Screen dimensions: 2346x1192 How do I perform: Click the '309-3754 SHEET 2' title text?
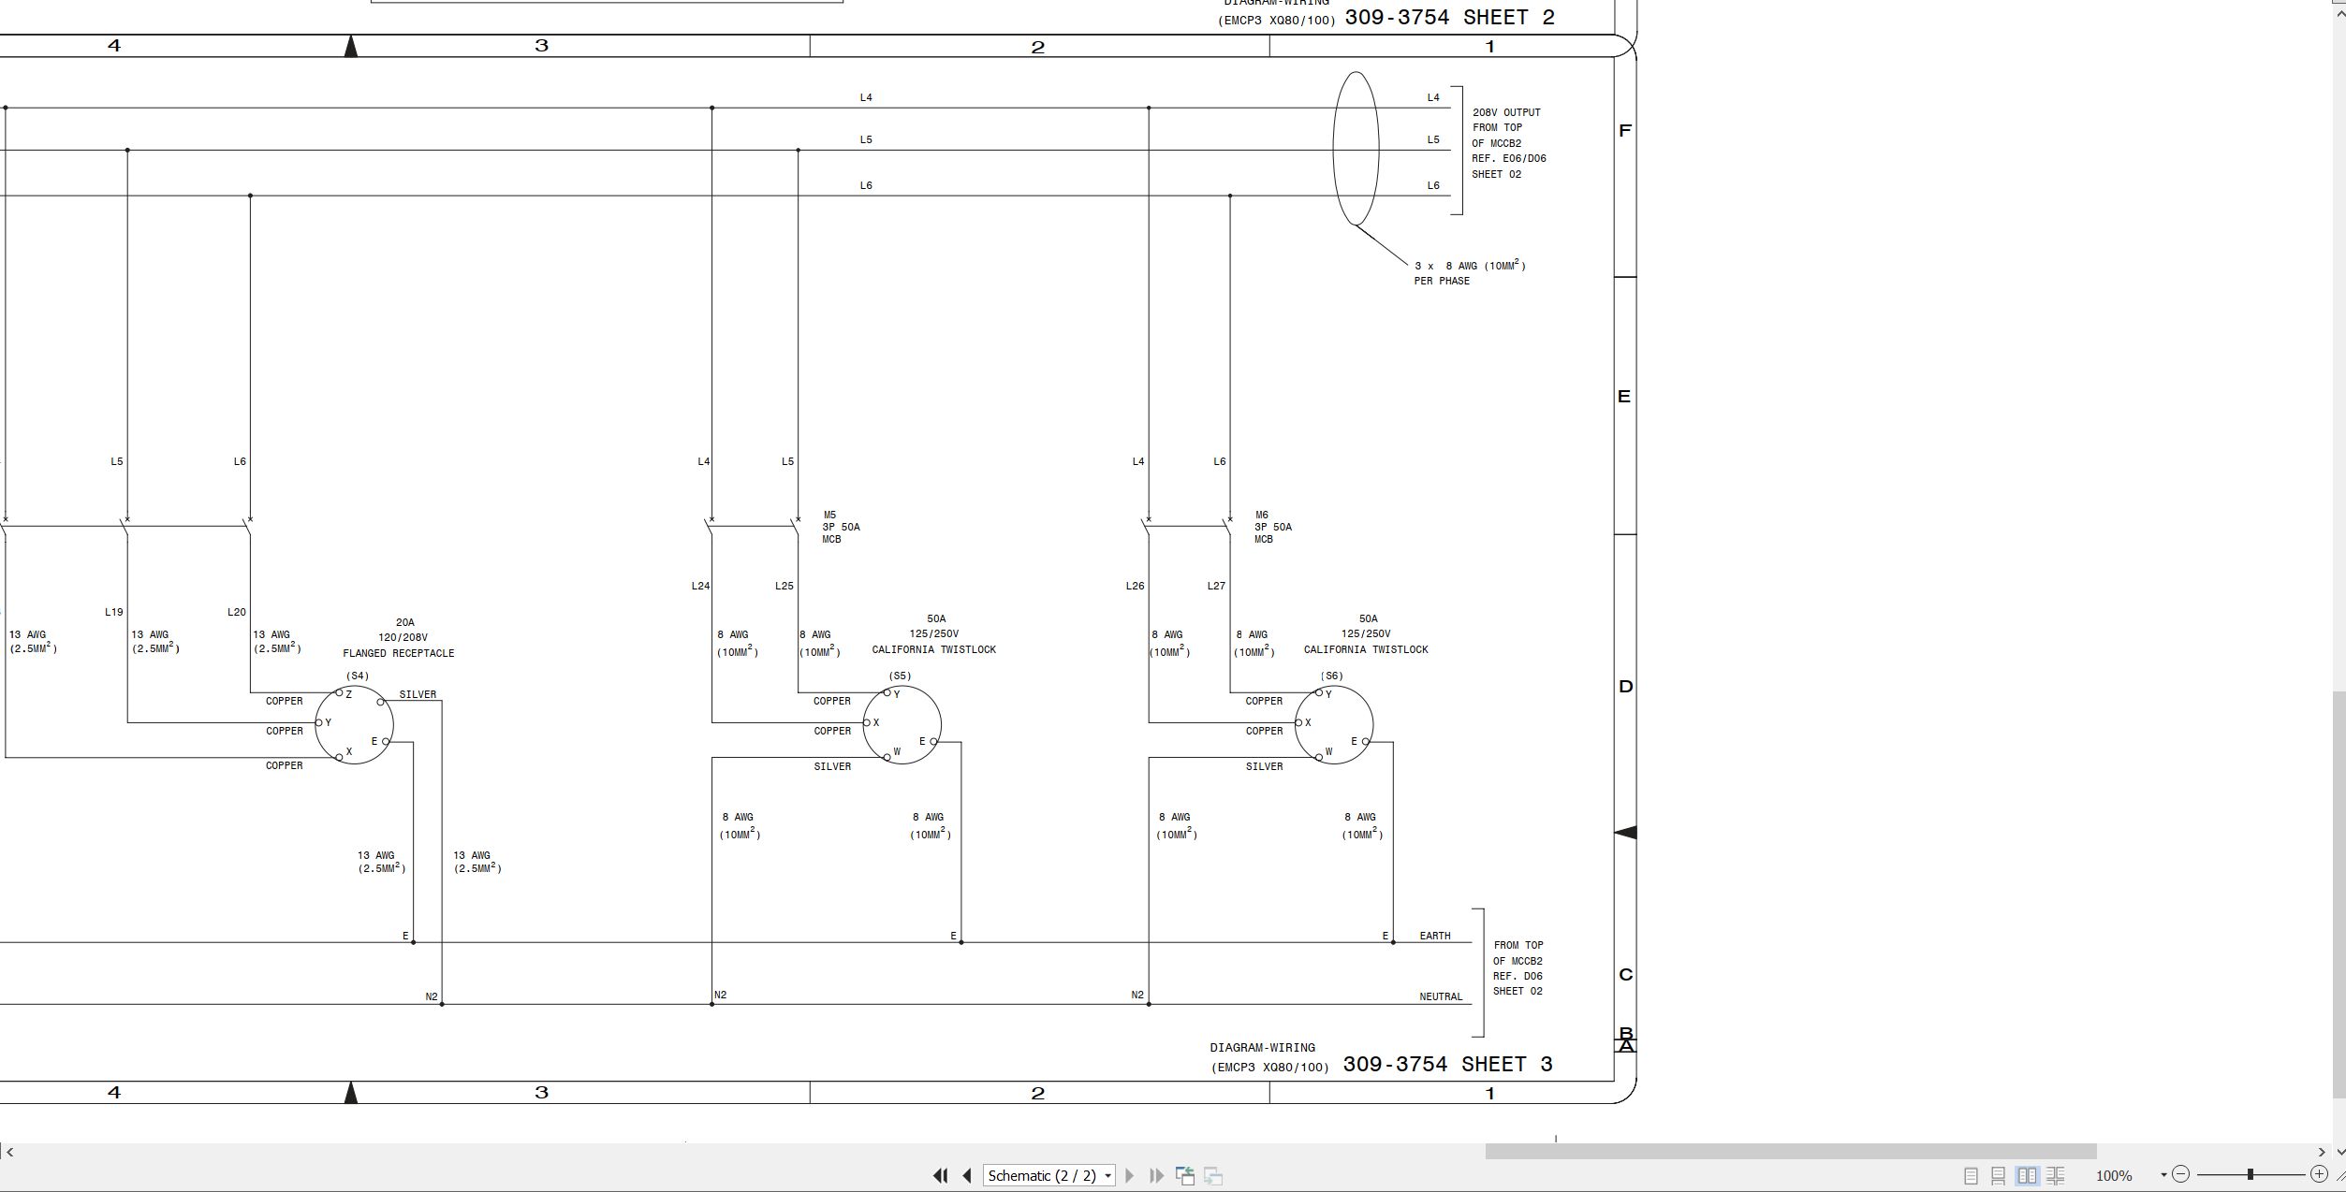[x=1449, y=18]
